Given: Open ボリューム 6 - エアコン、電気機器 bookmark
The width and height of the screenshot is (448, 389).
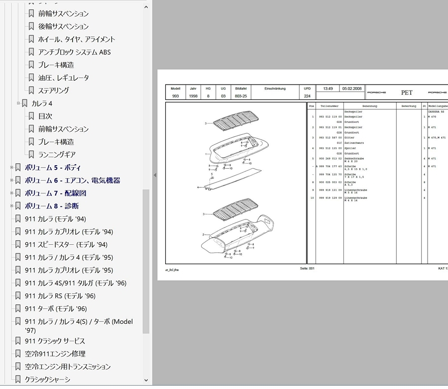Looking at the screenshot, I should (72, 180).
